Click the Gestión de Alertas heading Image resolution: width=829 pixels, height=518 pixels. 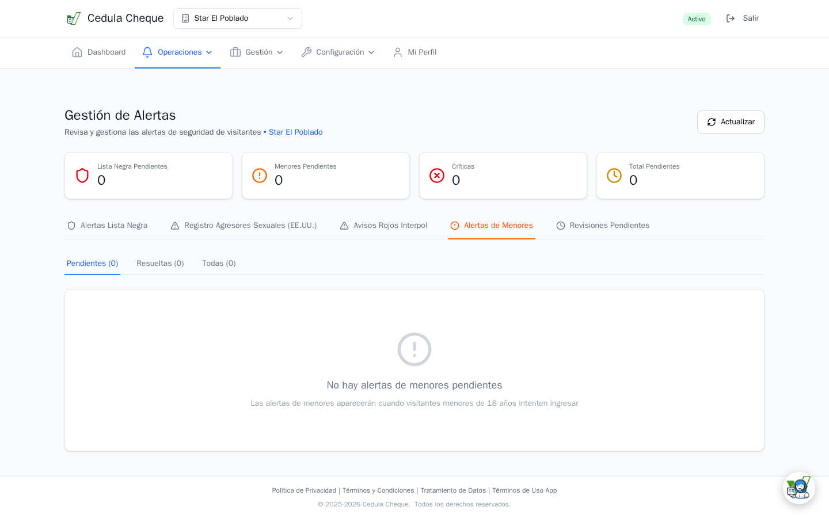(x=120, y=115)
